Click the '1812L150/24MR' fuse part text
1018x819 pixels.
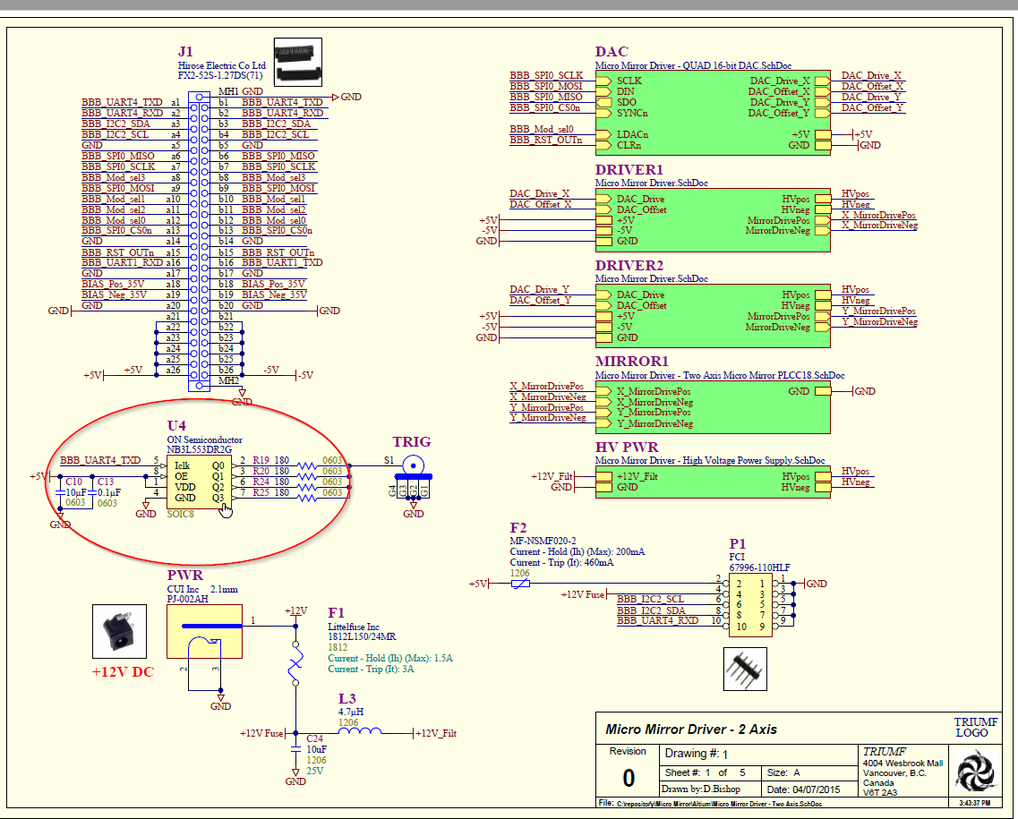click(362, 636)
